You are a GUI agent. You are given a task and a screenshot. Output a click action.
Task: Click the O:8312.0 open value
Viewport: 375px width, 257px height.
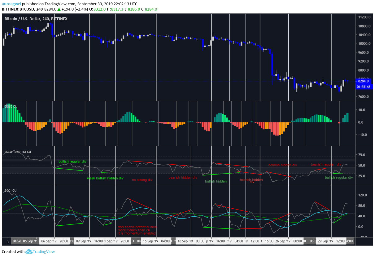(x=98, y=9)
